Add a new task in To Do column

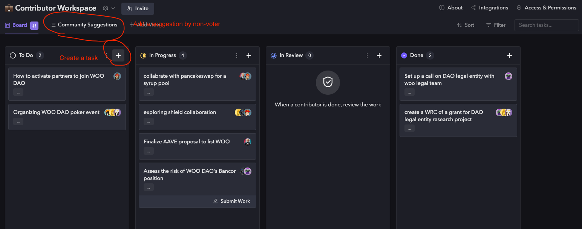point(118,55)
